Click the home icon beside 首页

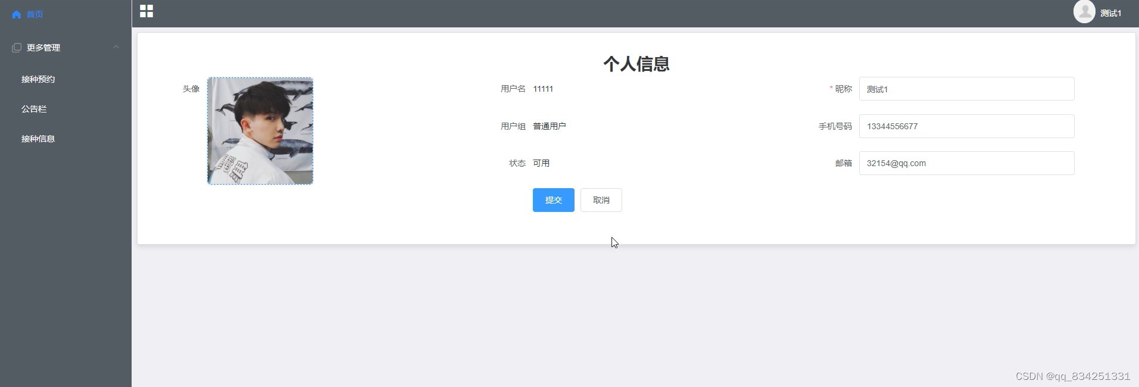pyautogui.click(x=17, y=14)
